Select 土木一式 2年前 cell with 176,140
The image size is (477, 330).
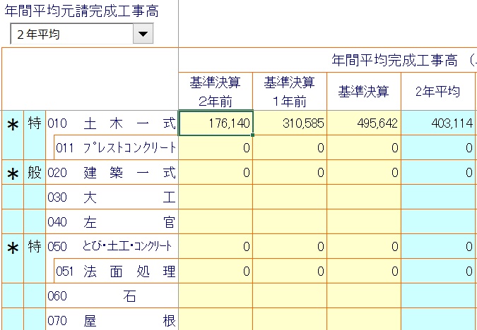216,123
